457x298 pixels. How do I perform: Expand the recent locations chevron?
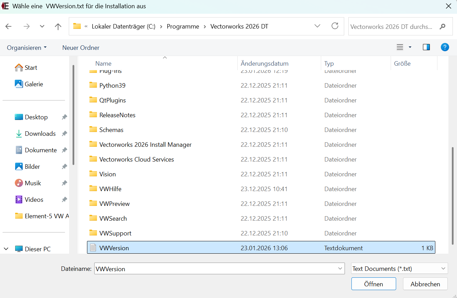(42, 26)
